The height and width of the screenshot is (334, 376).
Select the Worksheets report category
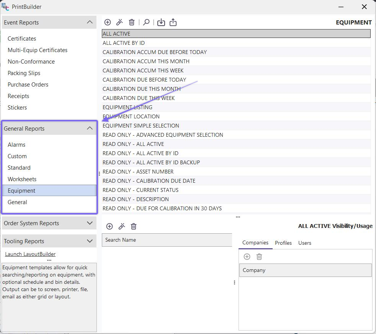[x=22, y=179]
